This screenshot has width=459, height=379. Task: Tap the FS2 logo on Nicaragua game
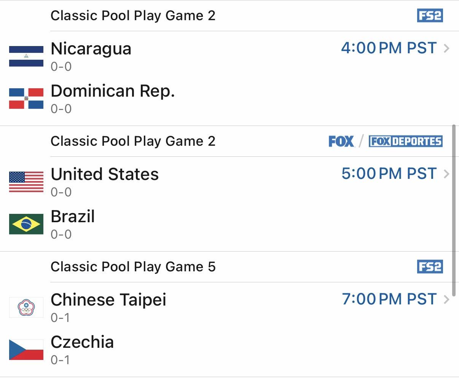pyautogui.click(x=430, y=16)
